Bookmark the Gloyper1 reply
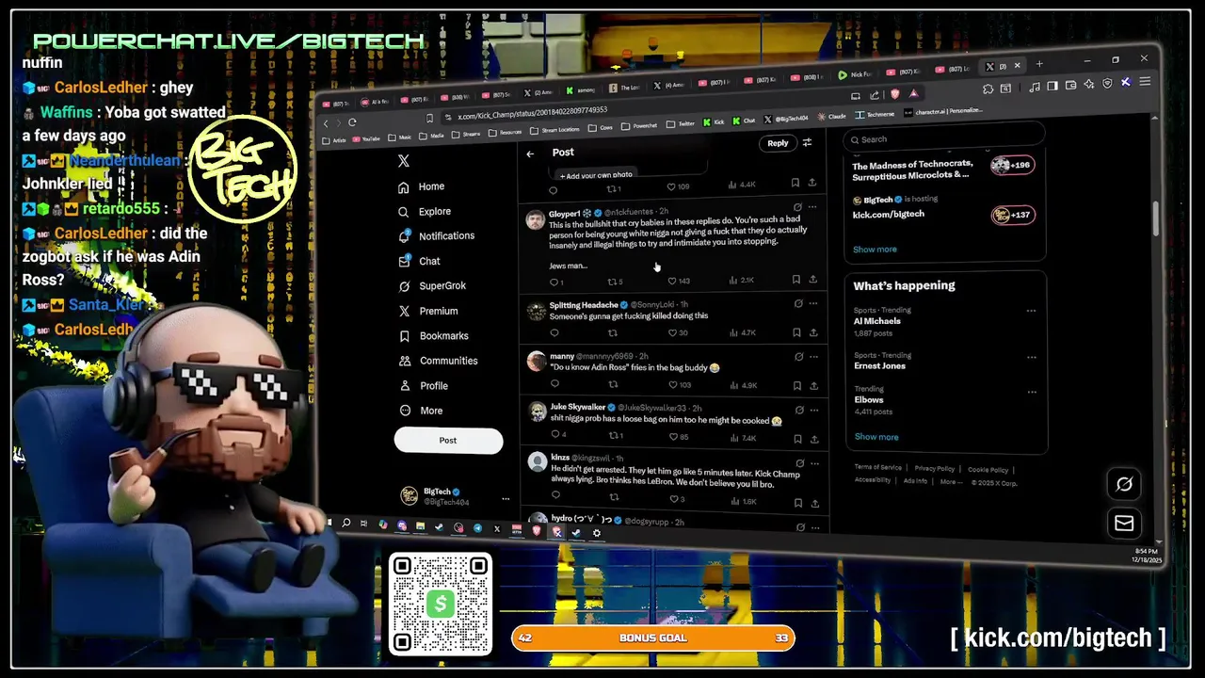The width and height of the screenshot is (1205, 678). click(795, 280)
